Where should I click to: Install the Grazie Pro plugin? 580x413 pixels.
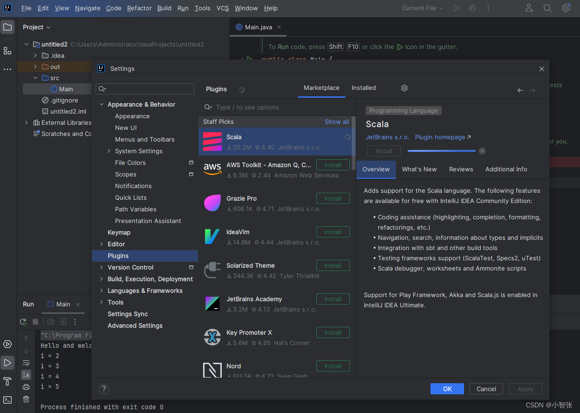(x=333, y=198)
